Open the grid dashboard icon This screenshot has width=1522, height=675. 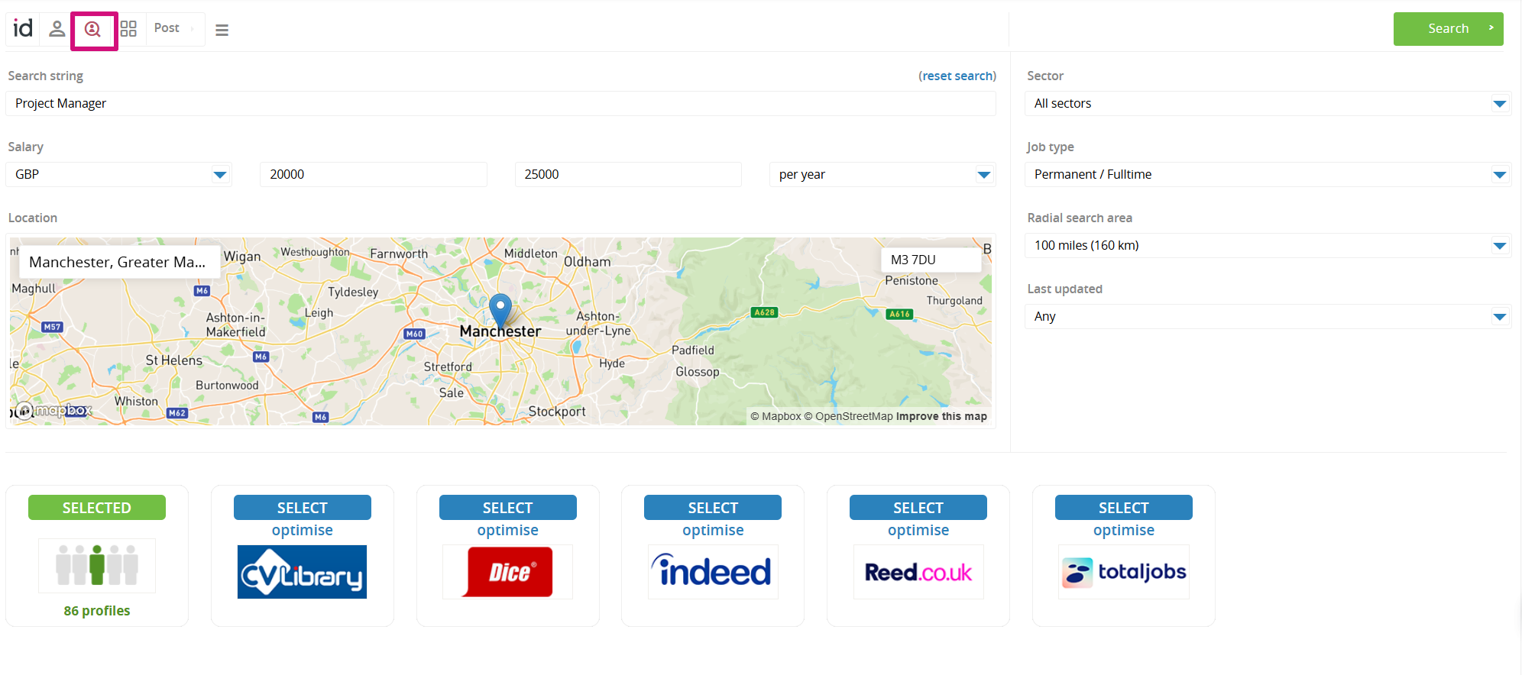click(128, 29)
